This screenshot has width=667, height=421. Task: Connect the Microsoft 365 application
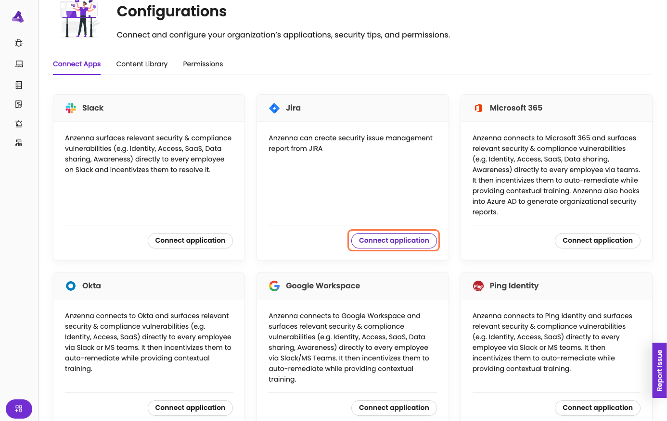click(597, 240)
